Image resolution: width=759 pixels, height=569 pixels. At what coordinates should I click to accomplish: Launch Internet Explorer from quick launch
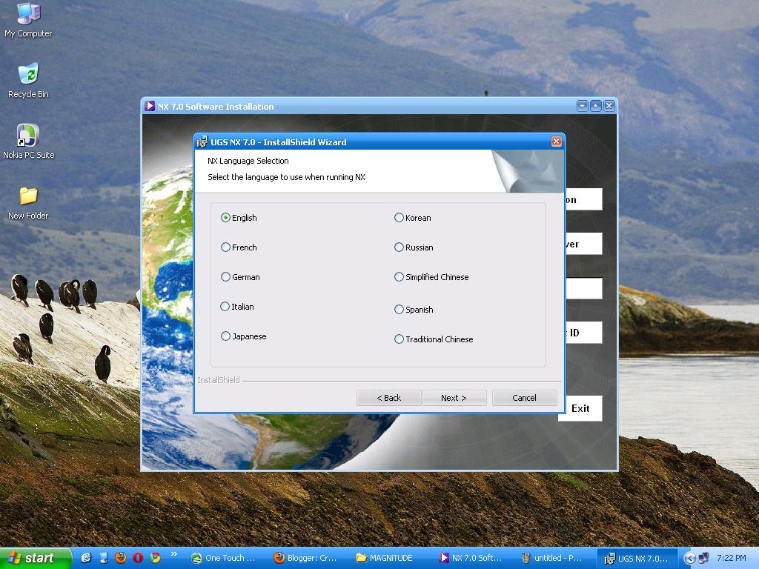(86, 558)
